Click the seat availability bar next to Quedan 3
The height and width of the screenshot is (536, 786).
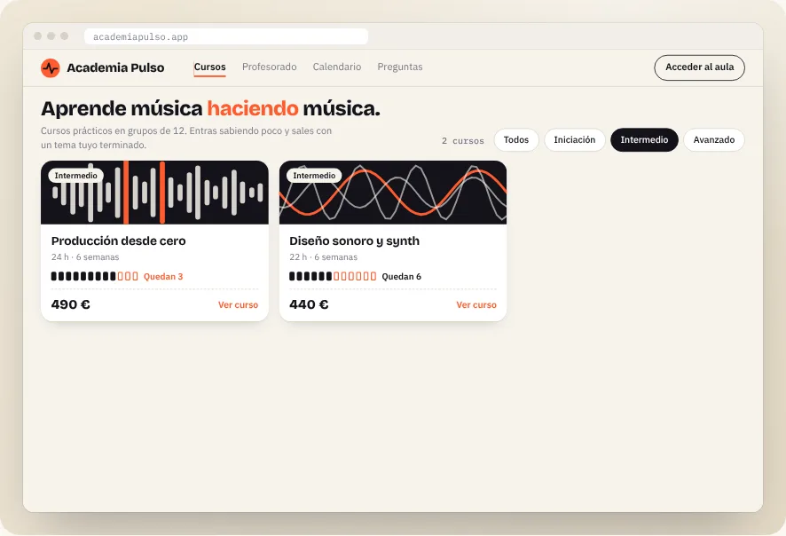(94, 276)
